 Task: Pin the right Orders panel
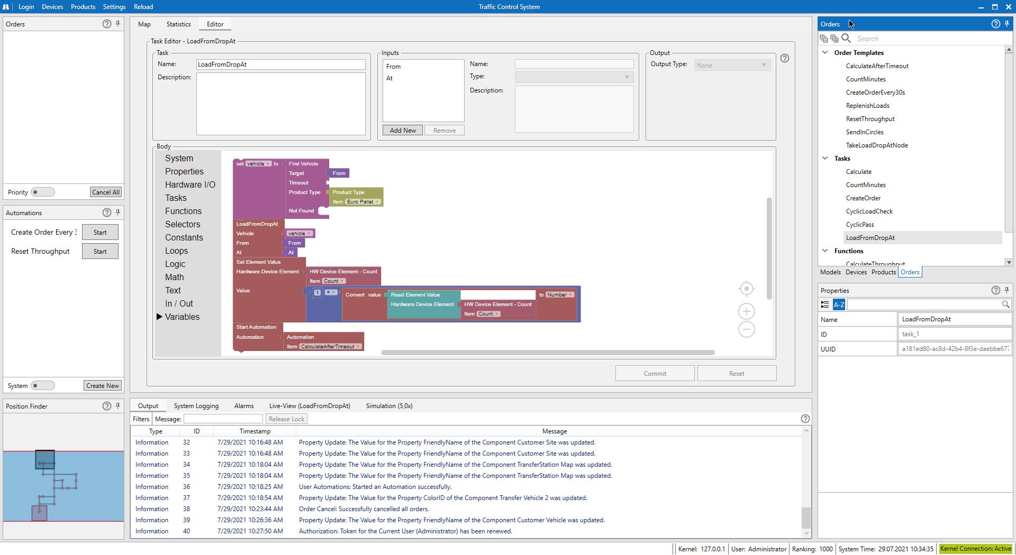coord(1007,24)
